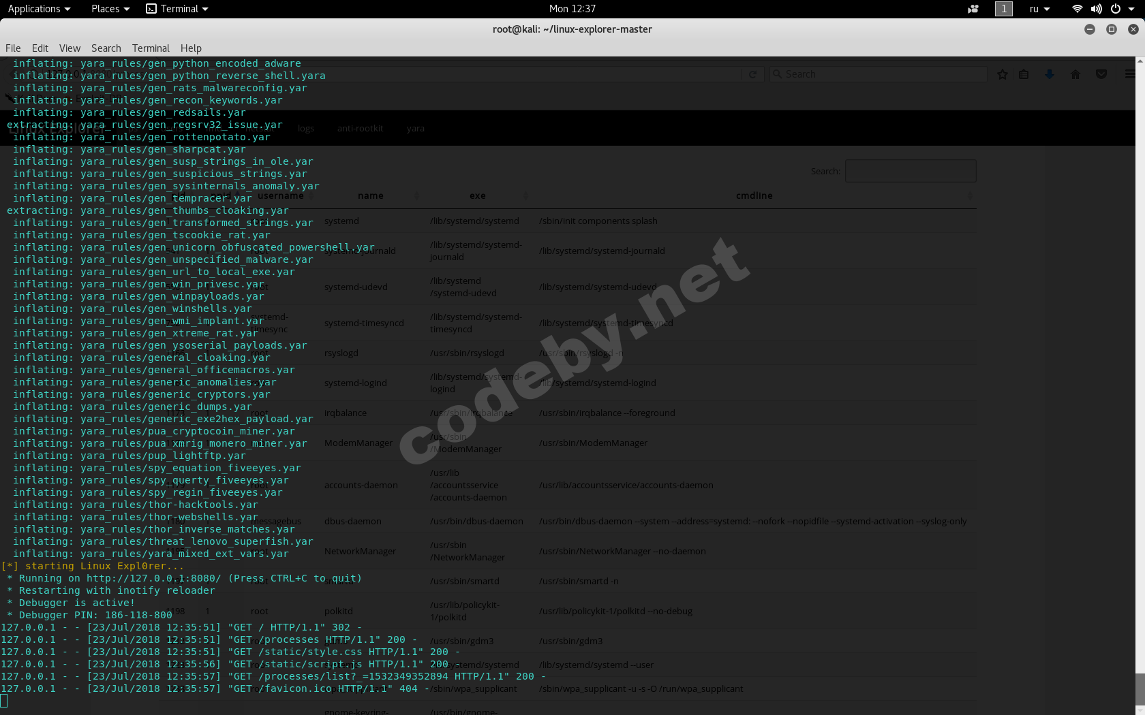Click the Firefox toolbar Search box
This screenshot has height=715, width=1145.
point(879,74)
